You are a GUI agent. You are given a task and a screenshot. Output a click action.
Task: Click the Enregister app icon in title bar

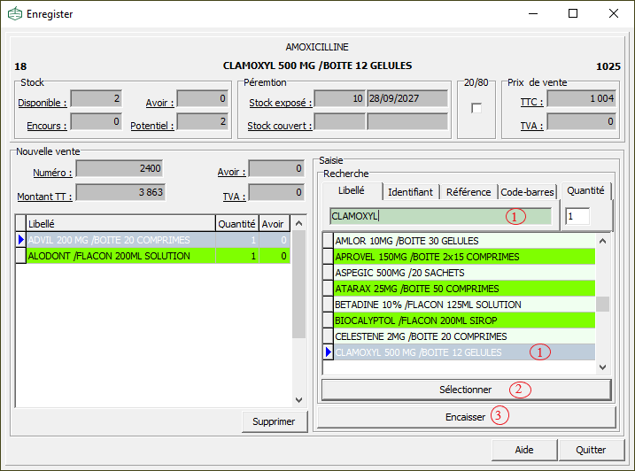pyautogui.click(x=15, y=14)
